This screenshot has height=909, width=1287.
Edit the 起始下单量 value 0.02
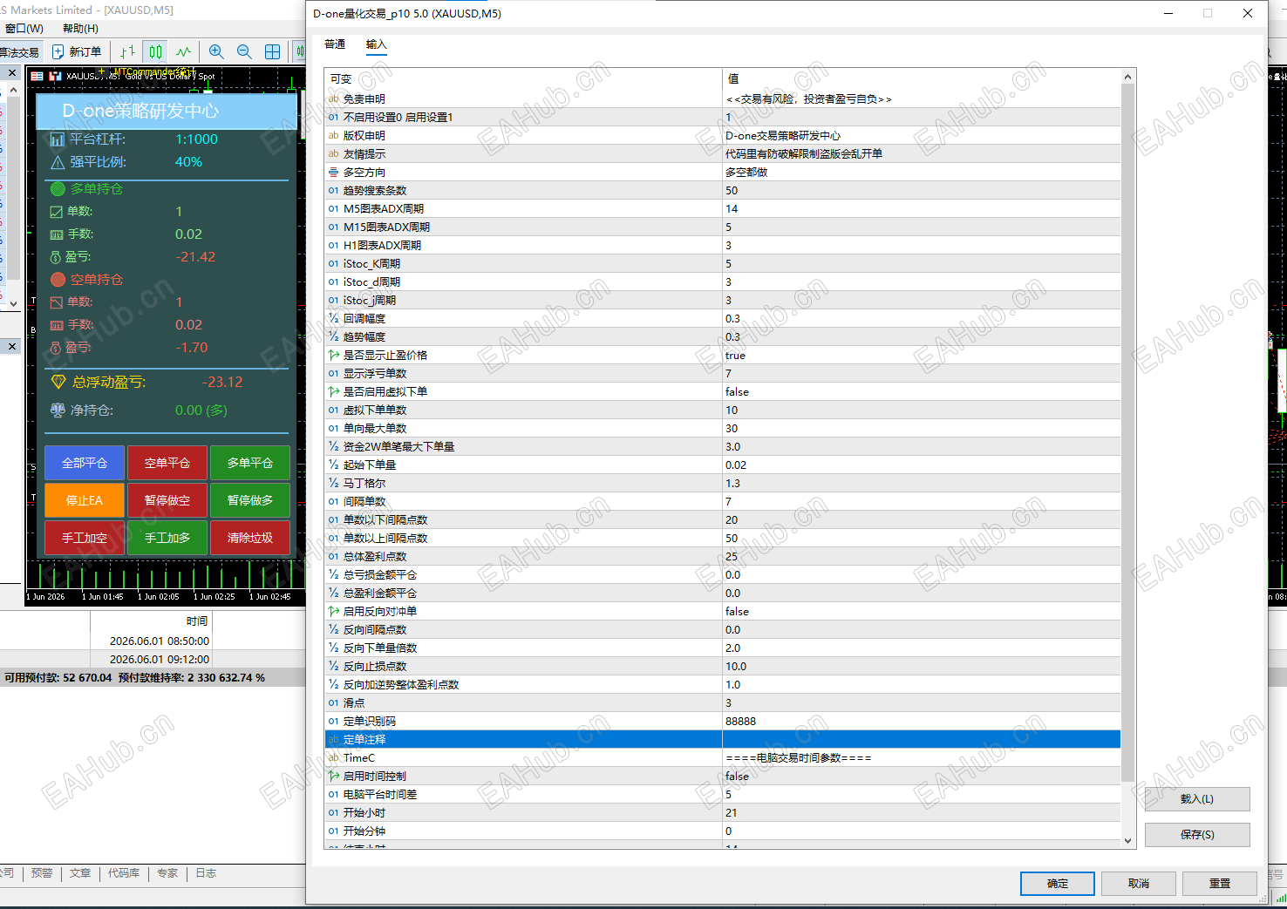point(922,465)
